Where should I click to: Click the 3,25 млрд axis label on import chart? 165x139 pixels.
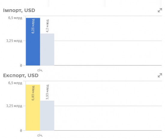coord(14,41)
